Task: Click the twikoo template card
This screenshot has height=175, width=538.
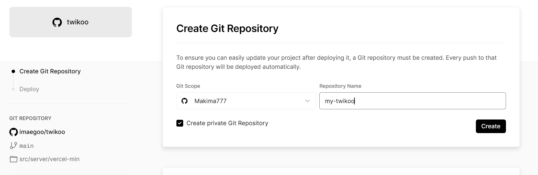Action: click(x=71, y=22)
